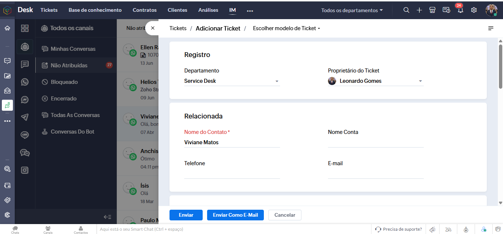Image resolution: width=503 pixels, height=234 pixels.
Task: Expand Todos os departamentos selector
Action: pos(352,10)
